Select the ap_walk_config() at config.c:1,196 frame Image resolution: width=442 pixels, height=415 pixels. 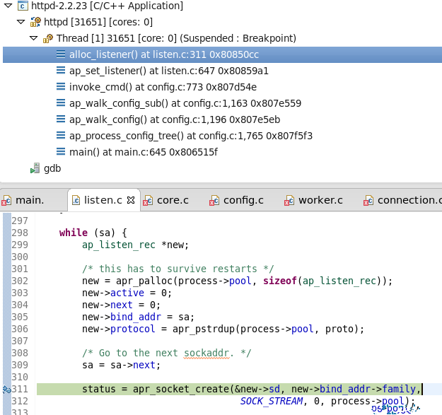coord(175,119)
